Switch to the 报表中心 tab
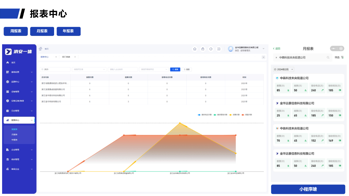The height and width of the screenshot is (196, 349). (45, 57)
